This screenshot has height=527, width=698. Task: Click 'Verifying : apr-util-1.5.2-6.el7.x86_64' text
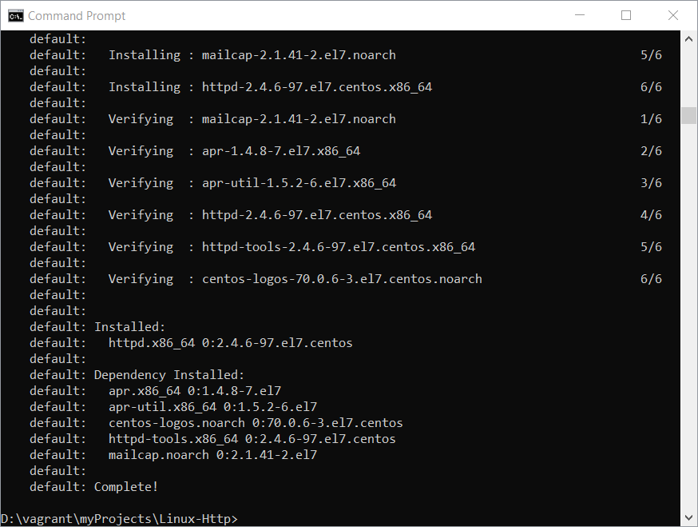click(x=252, y=183)
